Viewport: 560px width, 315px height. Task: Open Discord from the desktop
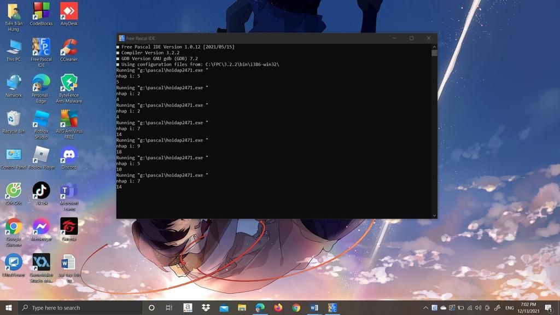(x=69, y=158)
